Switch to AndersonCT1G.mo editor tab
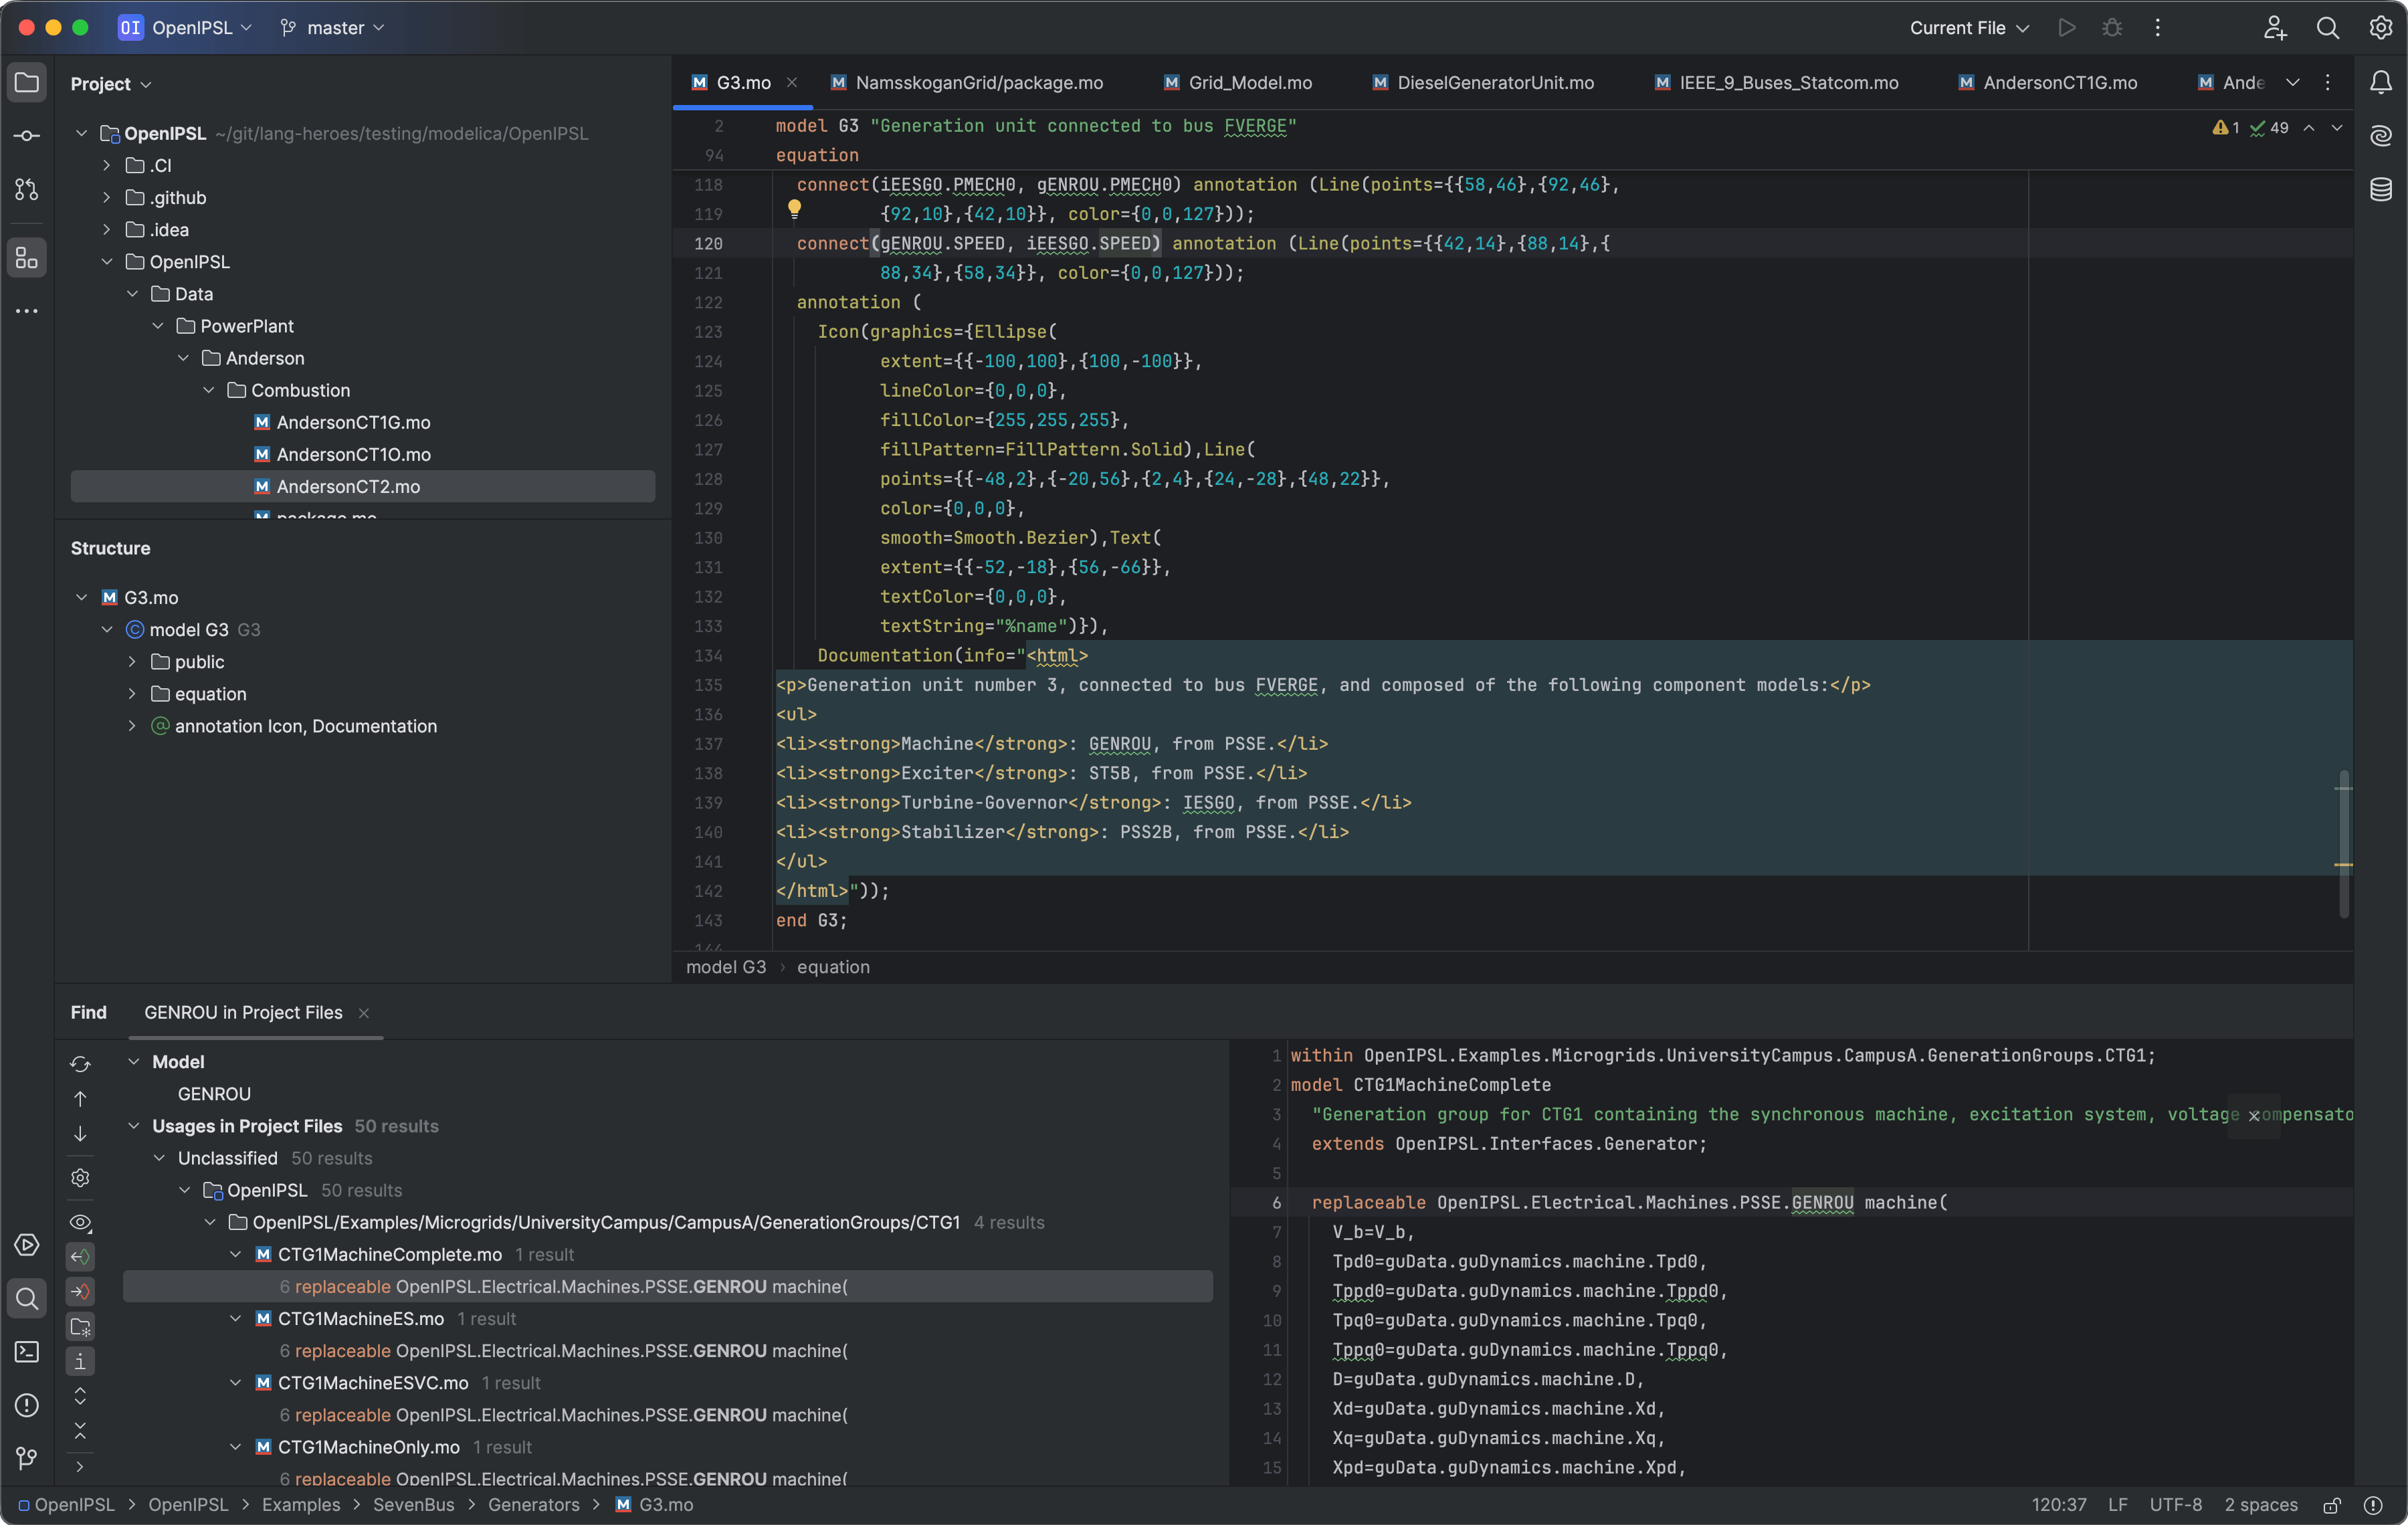 (x=2048, y=83)
